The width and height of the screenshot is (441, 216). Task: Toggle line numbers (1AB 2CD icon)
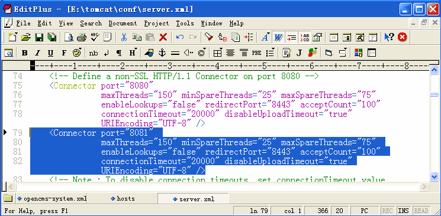click(x=304, y=37)
